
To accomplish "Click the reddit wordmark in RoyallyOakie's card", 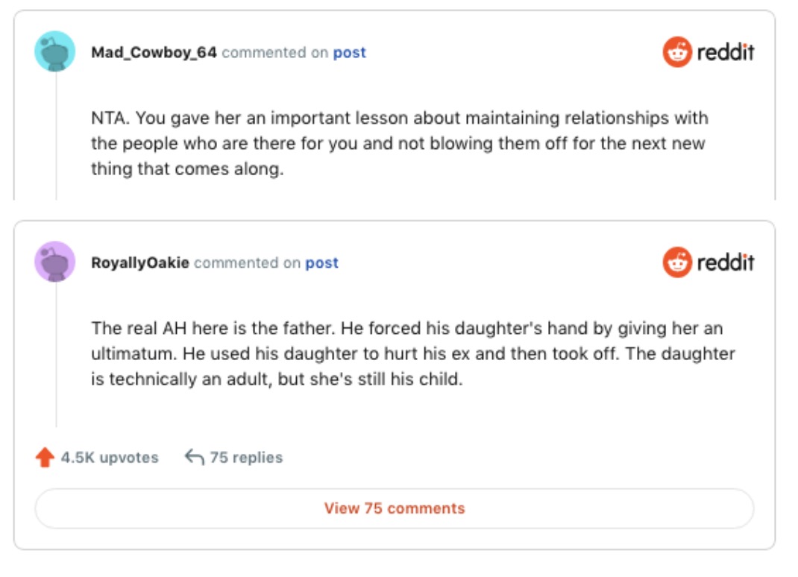I will coord(726,262).
